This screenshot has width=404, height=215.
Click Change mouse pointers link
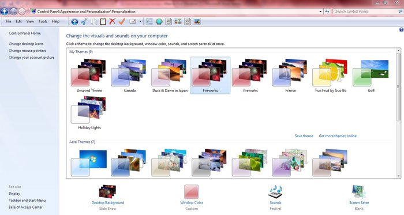coord(27,51)
